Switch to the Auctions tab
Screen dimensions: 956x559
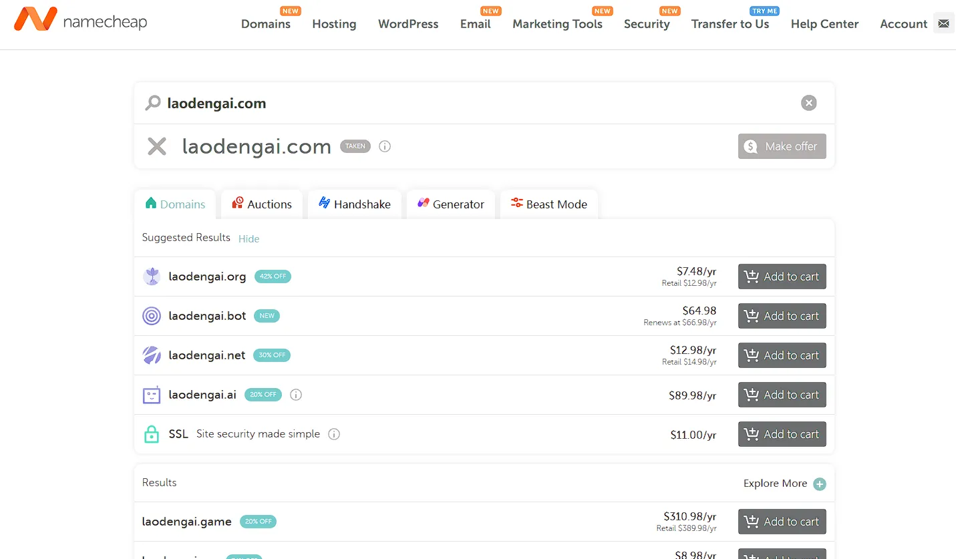pos(262,204)
